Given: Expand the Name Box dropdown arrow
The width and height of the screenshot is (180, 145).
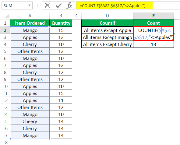Looking at the screenshot, I should coord(29,5).
